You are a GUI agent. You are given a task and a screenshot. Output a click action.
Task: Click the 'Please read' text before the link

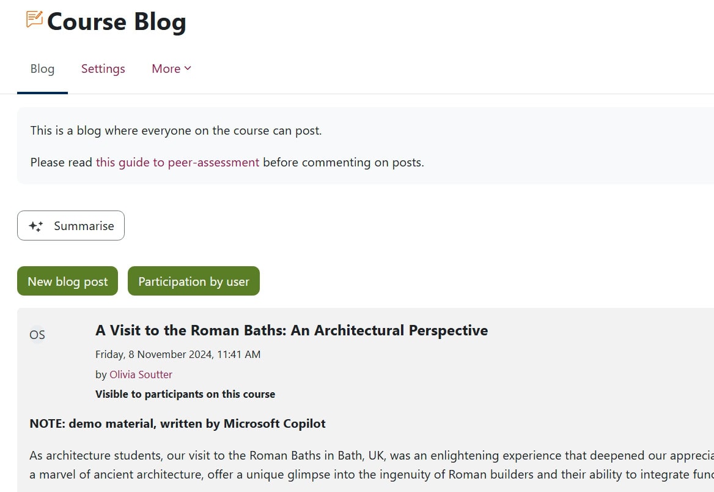point(62,162)
